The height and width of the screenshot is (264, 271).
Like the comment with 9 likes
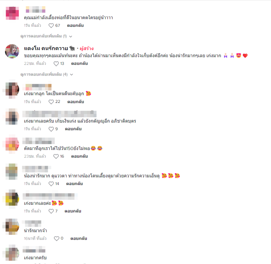51,129
